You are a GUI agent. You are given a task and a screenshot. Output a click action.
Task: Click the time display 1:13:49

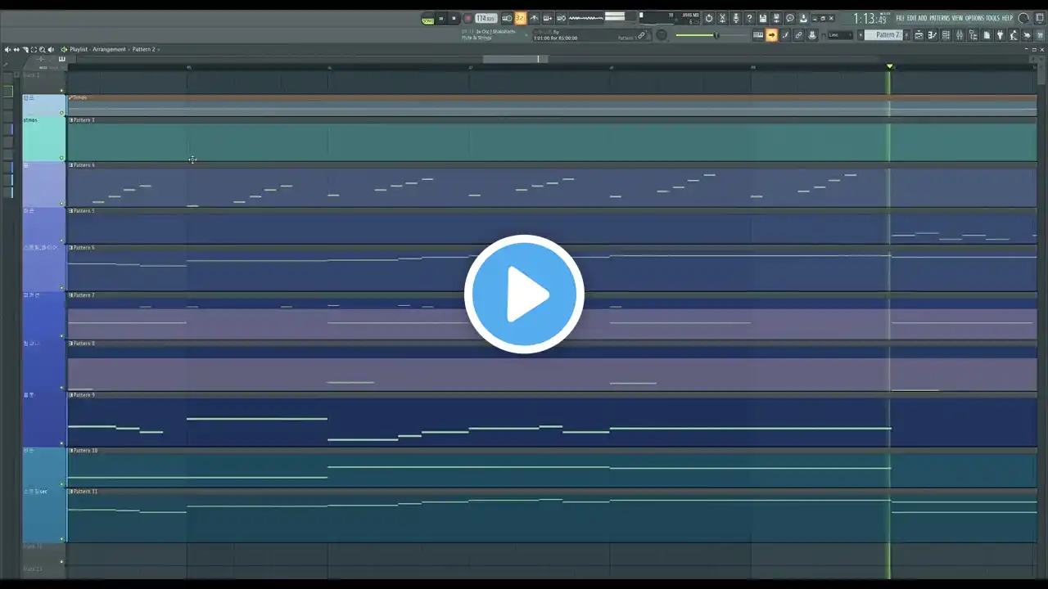point(870,18)
